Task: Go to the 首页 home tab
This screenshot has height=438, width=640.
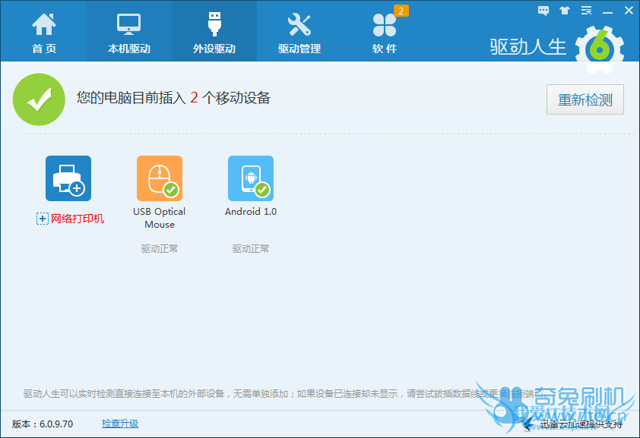Action: pos(43,32)
